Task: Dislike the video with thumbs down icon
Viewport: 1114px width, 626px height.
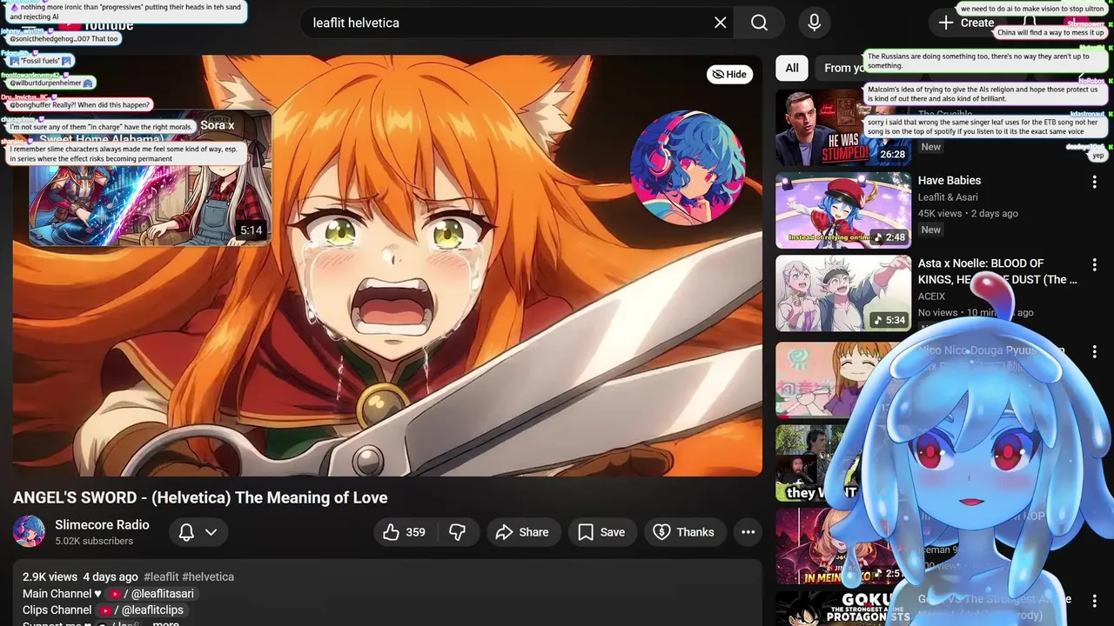Action: tap(458, 532)
